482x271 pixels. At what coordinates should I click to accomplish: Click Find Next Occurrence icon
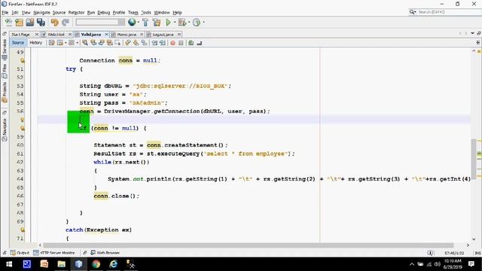point(102,43)
